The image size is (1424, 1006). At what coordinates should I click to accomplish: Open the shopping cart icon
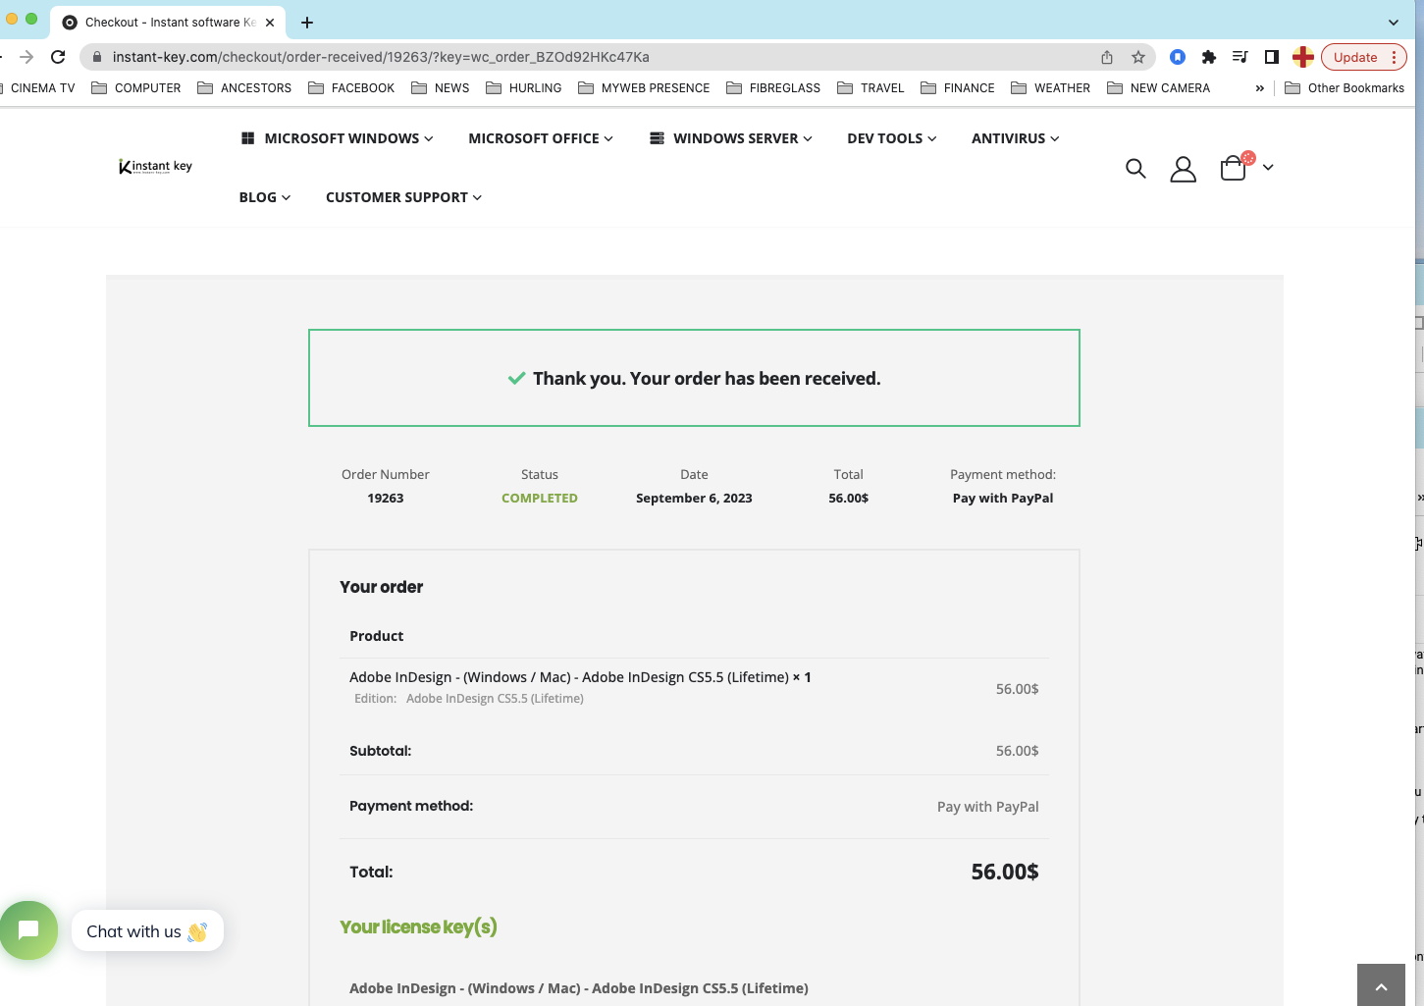point(1234,169)
